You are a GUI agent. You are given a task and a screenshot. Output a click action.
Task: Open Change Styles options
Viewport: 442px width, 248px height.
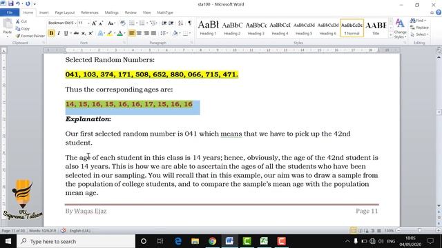(x=400, y=29)
